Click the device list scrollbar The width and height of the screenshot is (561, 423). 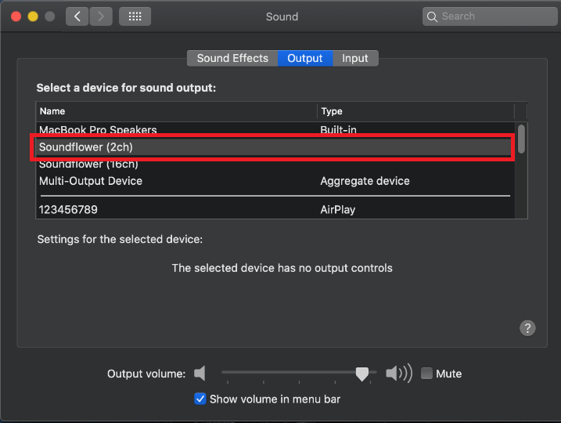[521, 139]
